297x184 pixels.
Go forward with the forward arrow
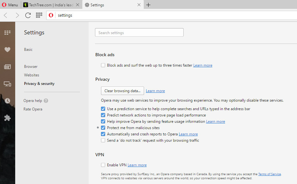click(17, 15)
